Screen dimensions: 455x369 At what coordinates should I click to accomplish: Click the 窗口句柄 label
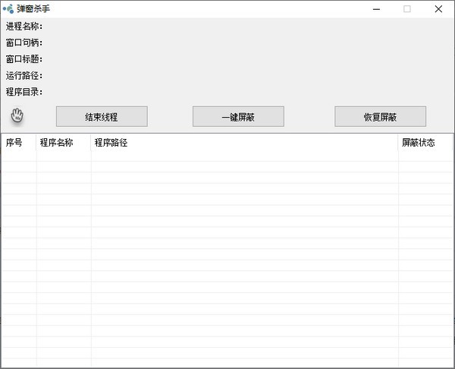pos(24,43)
